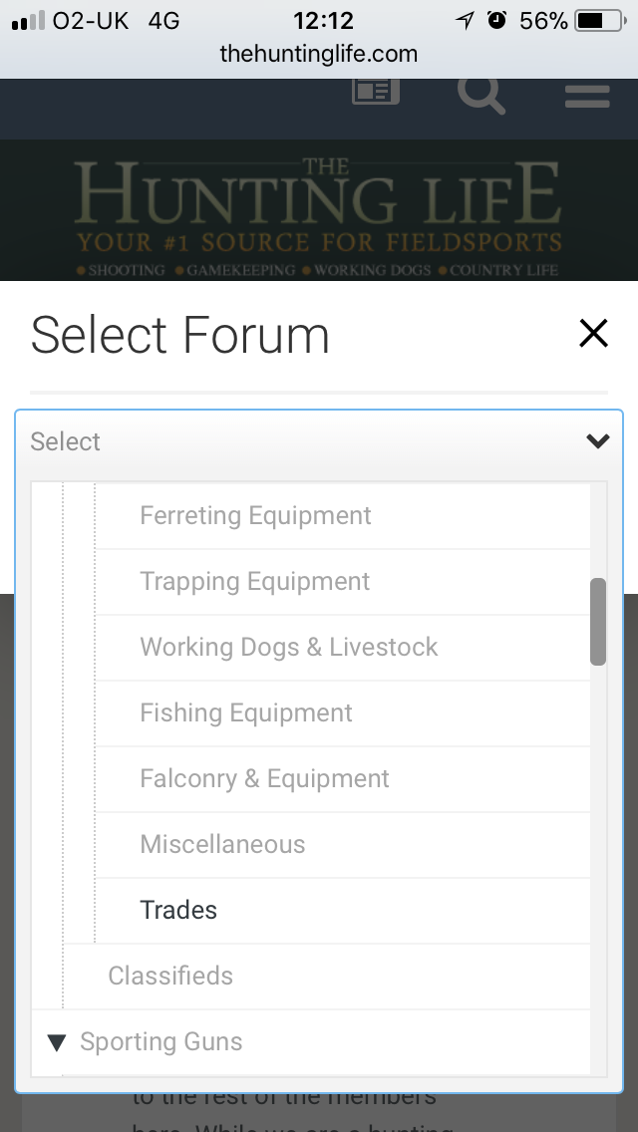Choose Trapping Equipment forum
The image size is (638, 1132).
[254, 582]
